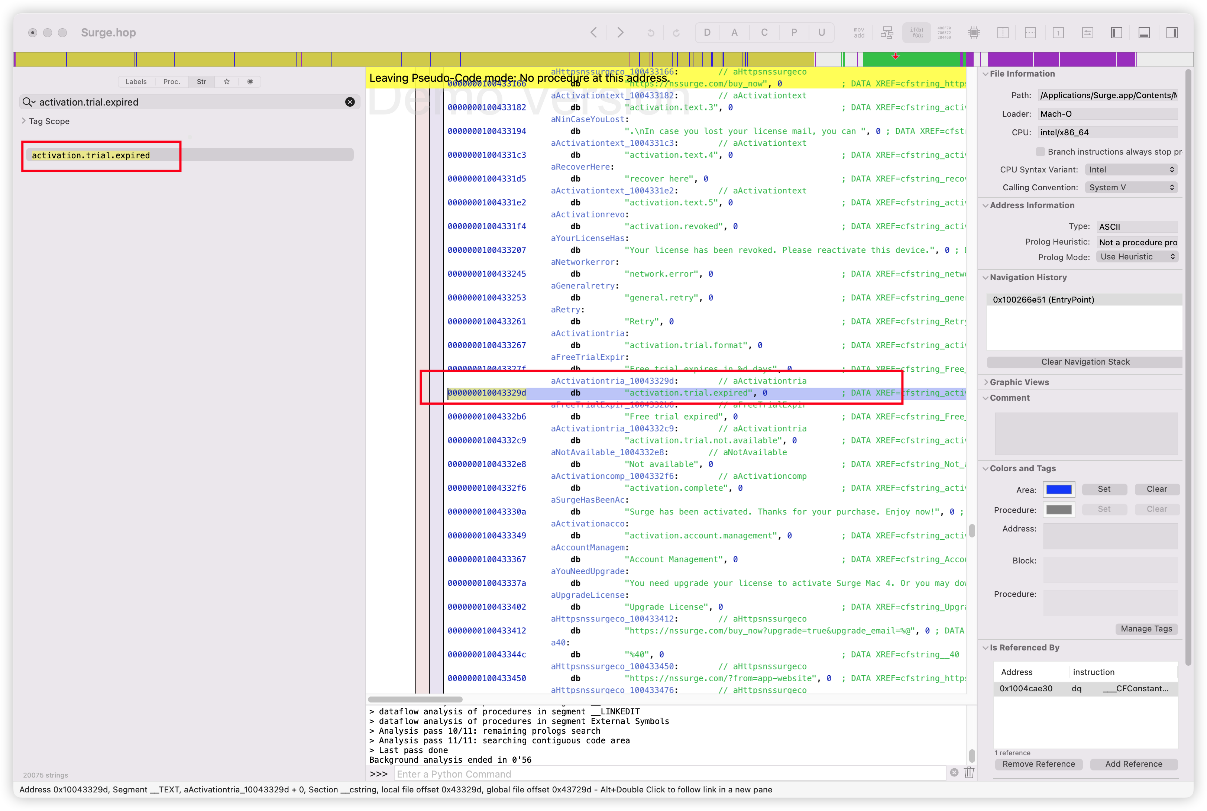Click the Clear Navigation Stack button
The image size is (1207, 811).
tap(1085, 362)
